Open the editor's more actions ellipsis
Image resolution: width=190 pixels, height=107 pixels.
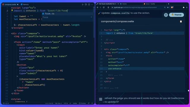click(x=92, y=4)
